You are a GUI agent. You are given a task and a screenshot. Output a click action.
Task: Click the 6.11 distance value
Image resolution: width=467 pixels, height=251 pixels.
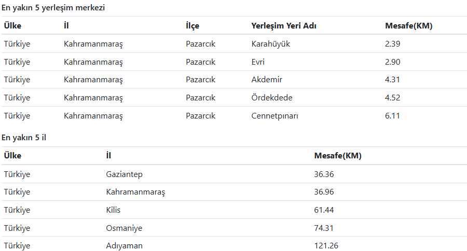[x=392, y=116]
